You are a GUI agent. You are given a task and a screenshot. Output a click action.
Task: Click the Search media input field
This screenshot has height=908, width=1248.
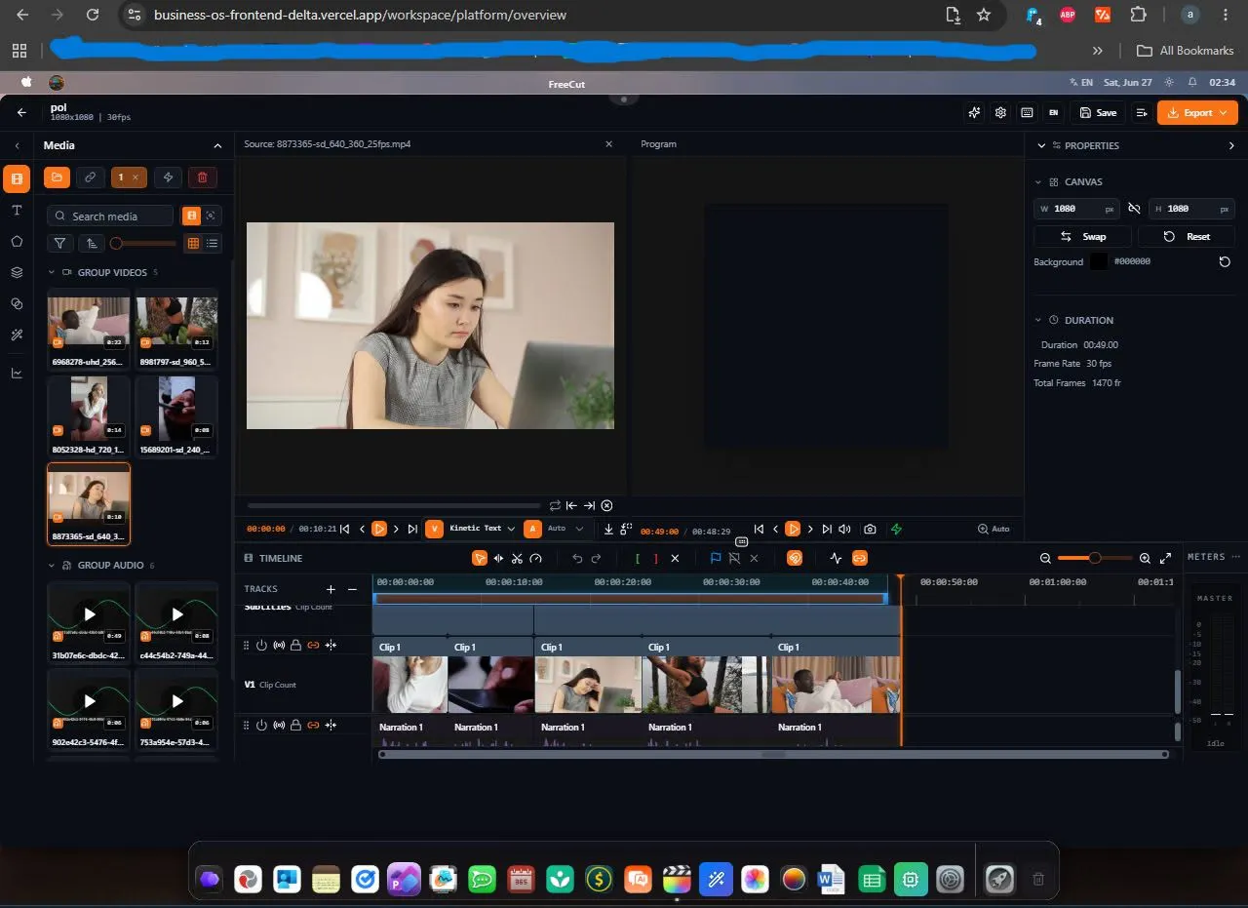click(x=110, y=216)
